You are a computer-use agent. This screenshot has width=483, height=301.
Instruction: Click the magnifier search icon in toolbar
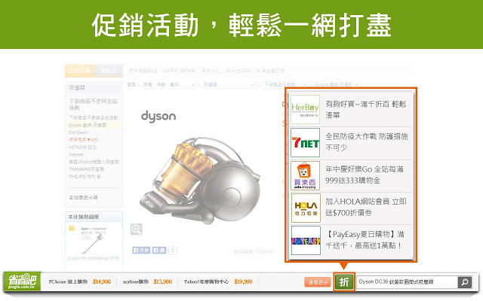point(465,281)
